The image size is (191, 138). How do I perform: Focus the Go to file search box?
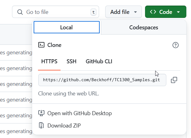point(56,12)
